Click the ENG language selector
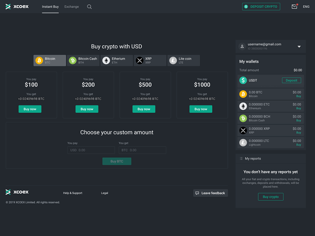The width and height of the screenshot is (315, 236). click(306, 7)
